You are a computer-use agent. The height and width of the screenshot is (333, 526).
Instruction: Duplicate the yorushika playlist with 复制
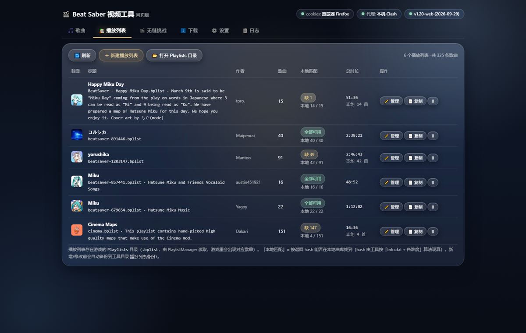click(x=415, y=158)
